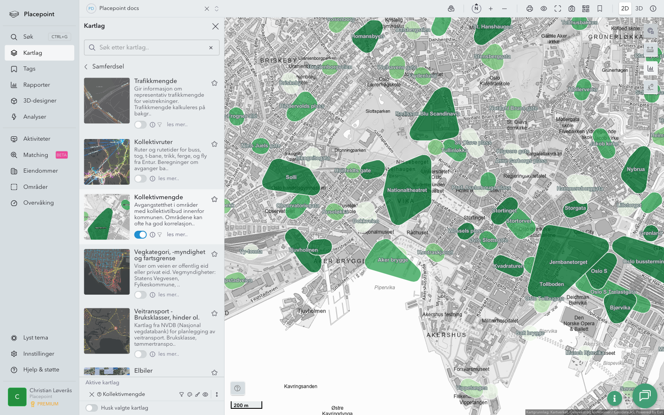The width and height of the screenshot is (664, 415).
Task: Open the palette icon for the active Kollektivmengde layer
Action: point(190,395)
